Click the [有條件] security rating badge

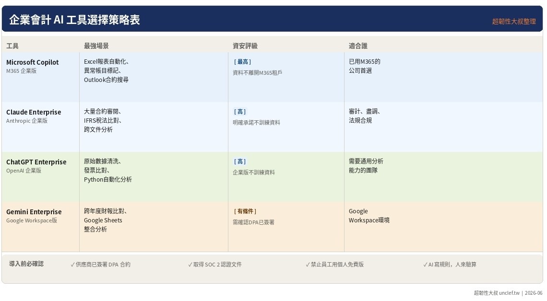click(245, 211)
